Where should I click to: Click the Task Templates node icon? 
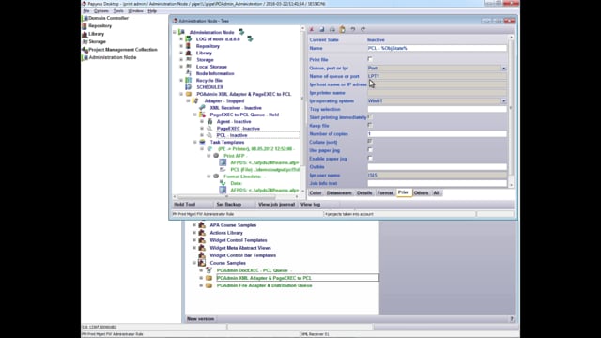pos(203,142)
